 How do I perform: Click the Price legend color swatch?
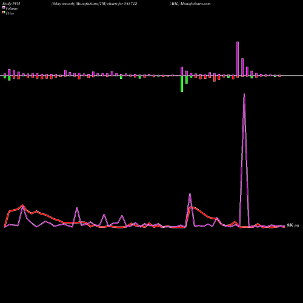point(4,12)
